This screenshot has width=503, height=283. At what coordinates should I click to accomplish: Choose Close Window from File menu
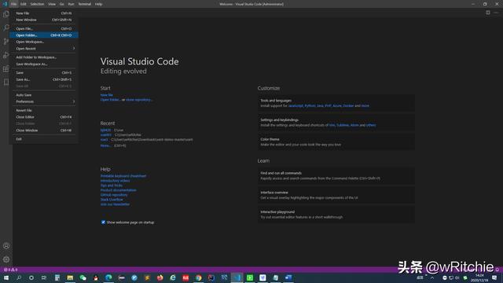pos(44,130)
